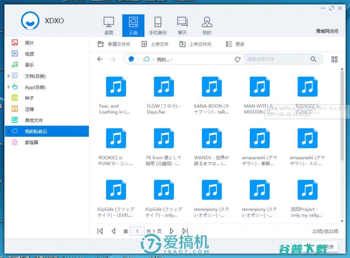
Task: Click the home icon in path bar
Action: (x=131, y=59)
